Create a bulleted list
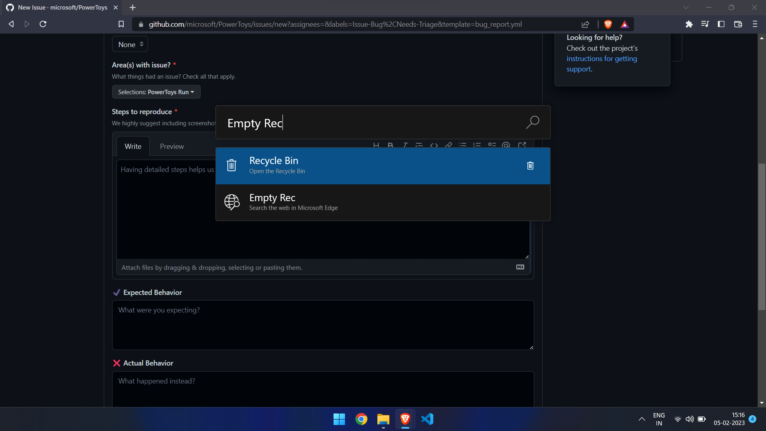 pos(463,145)
